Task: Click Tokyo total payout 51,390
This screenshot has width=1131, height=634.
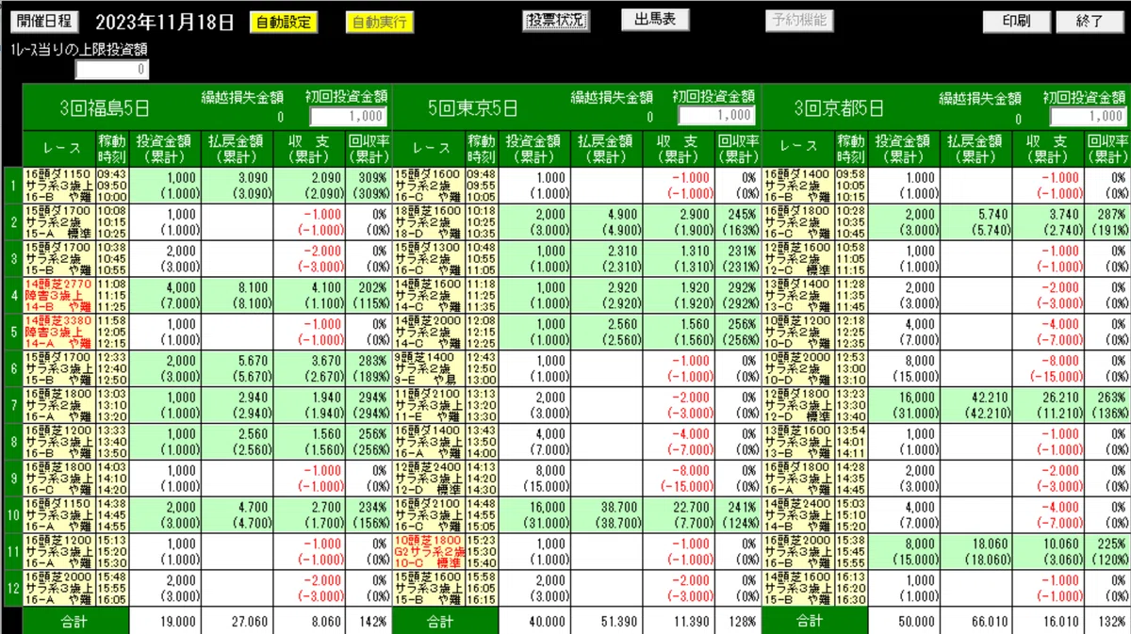Action: point(620,622)
